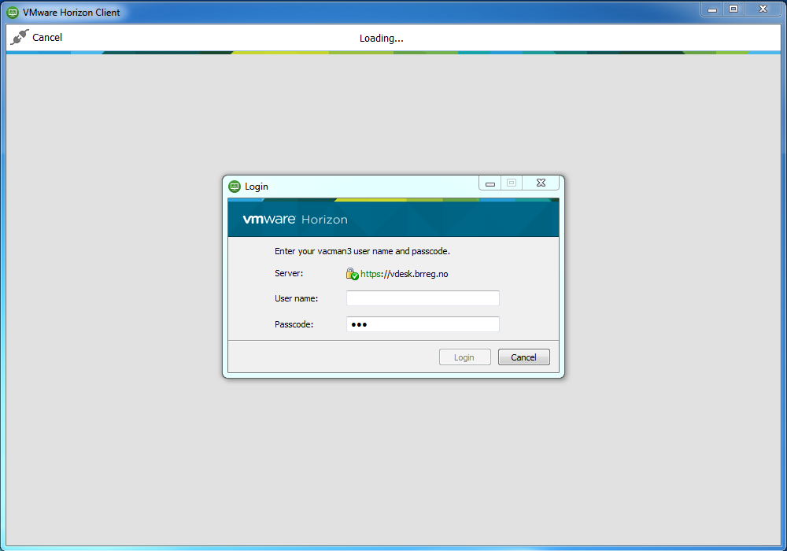Click the vmware Horizon logo banner

393,219
